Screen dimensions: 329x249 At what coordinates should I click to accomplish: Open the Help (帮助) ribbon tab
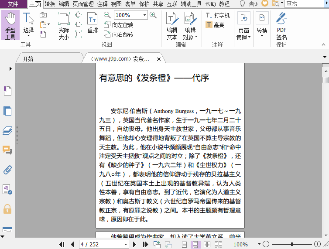coord(210,4)
